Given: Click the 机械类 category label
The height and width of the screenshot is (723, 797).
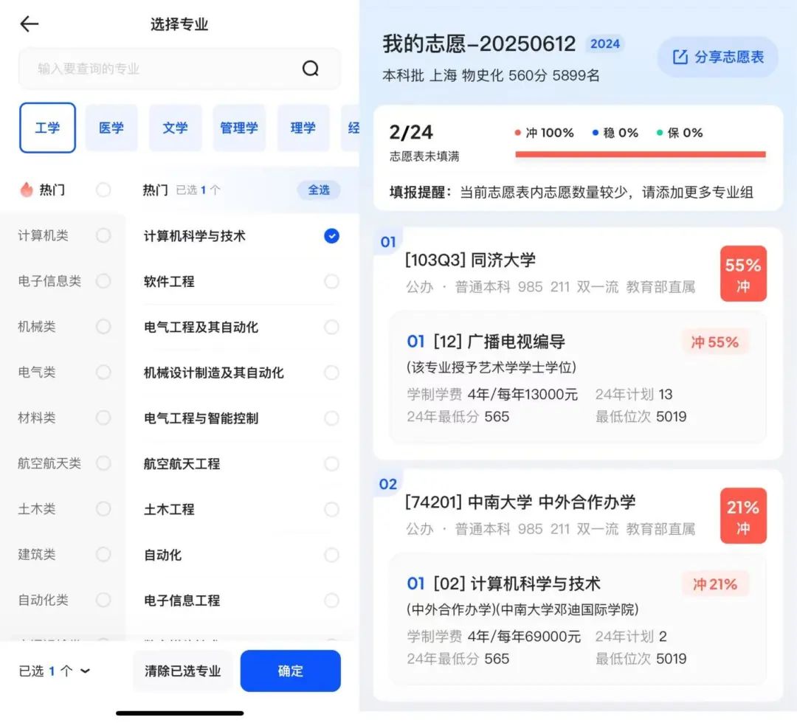Looking at the screenshot, I should [37, 326].
